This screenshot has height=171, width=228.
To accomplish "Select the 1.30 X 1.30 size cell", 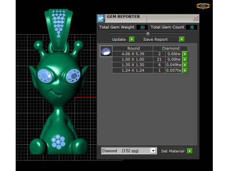I will click(133, 65).
